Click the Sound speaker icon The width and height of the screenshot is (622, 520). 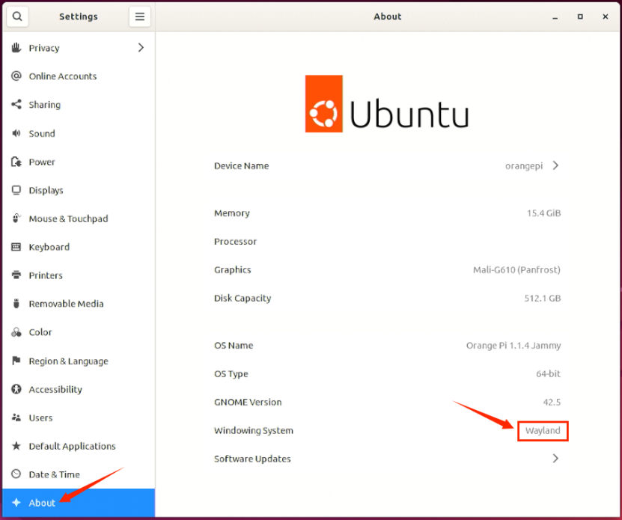(x=16, y=133)
